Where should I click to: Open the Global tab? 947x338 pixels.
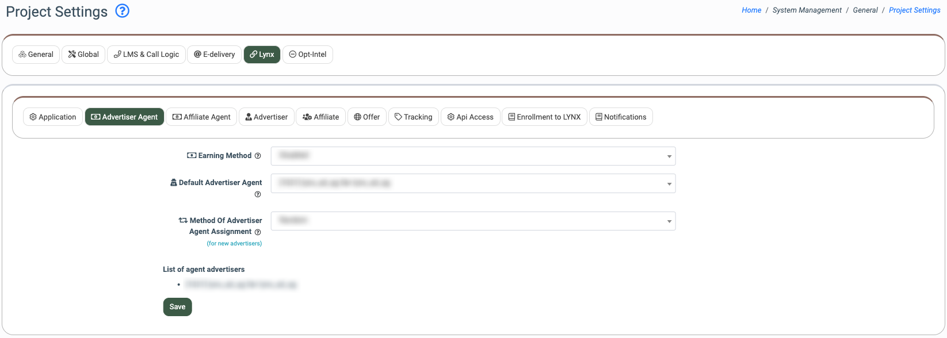(x=83, y=55)
